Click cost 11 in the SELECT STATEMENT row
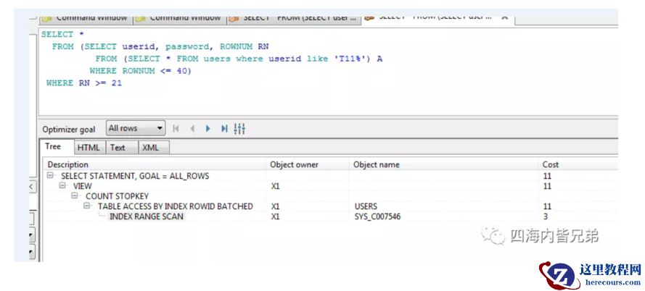Image resolution: width=645 pixels, height=291 pixels. [x=547, y=176]
